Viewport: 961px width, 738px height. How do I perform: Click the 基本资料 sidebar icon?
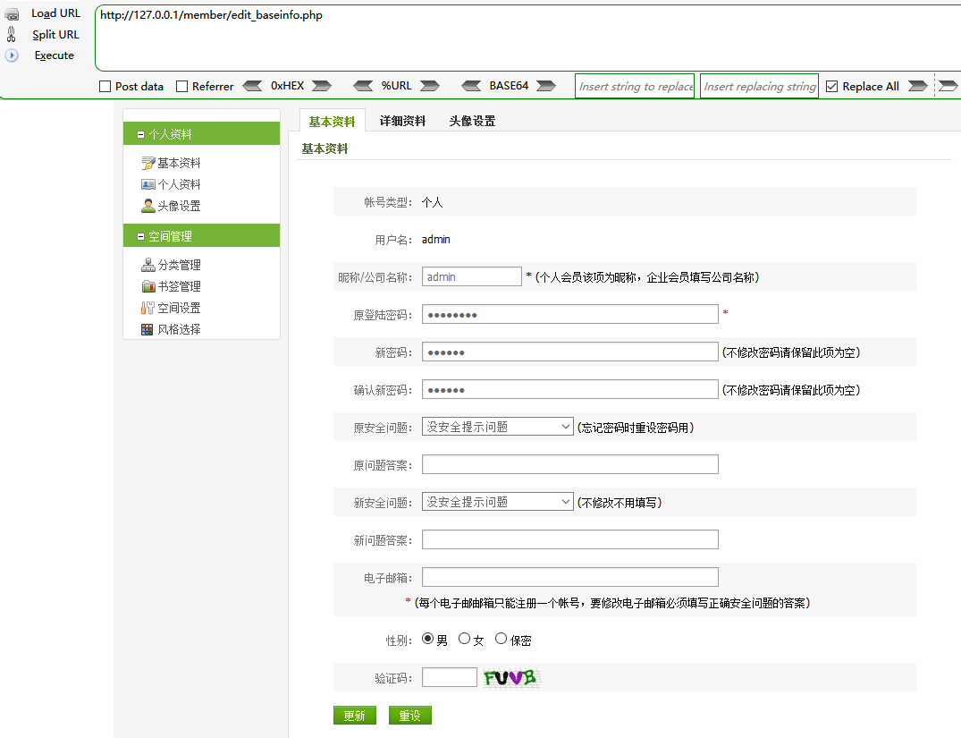(148, 163)
